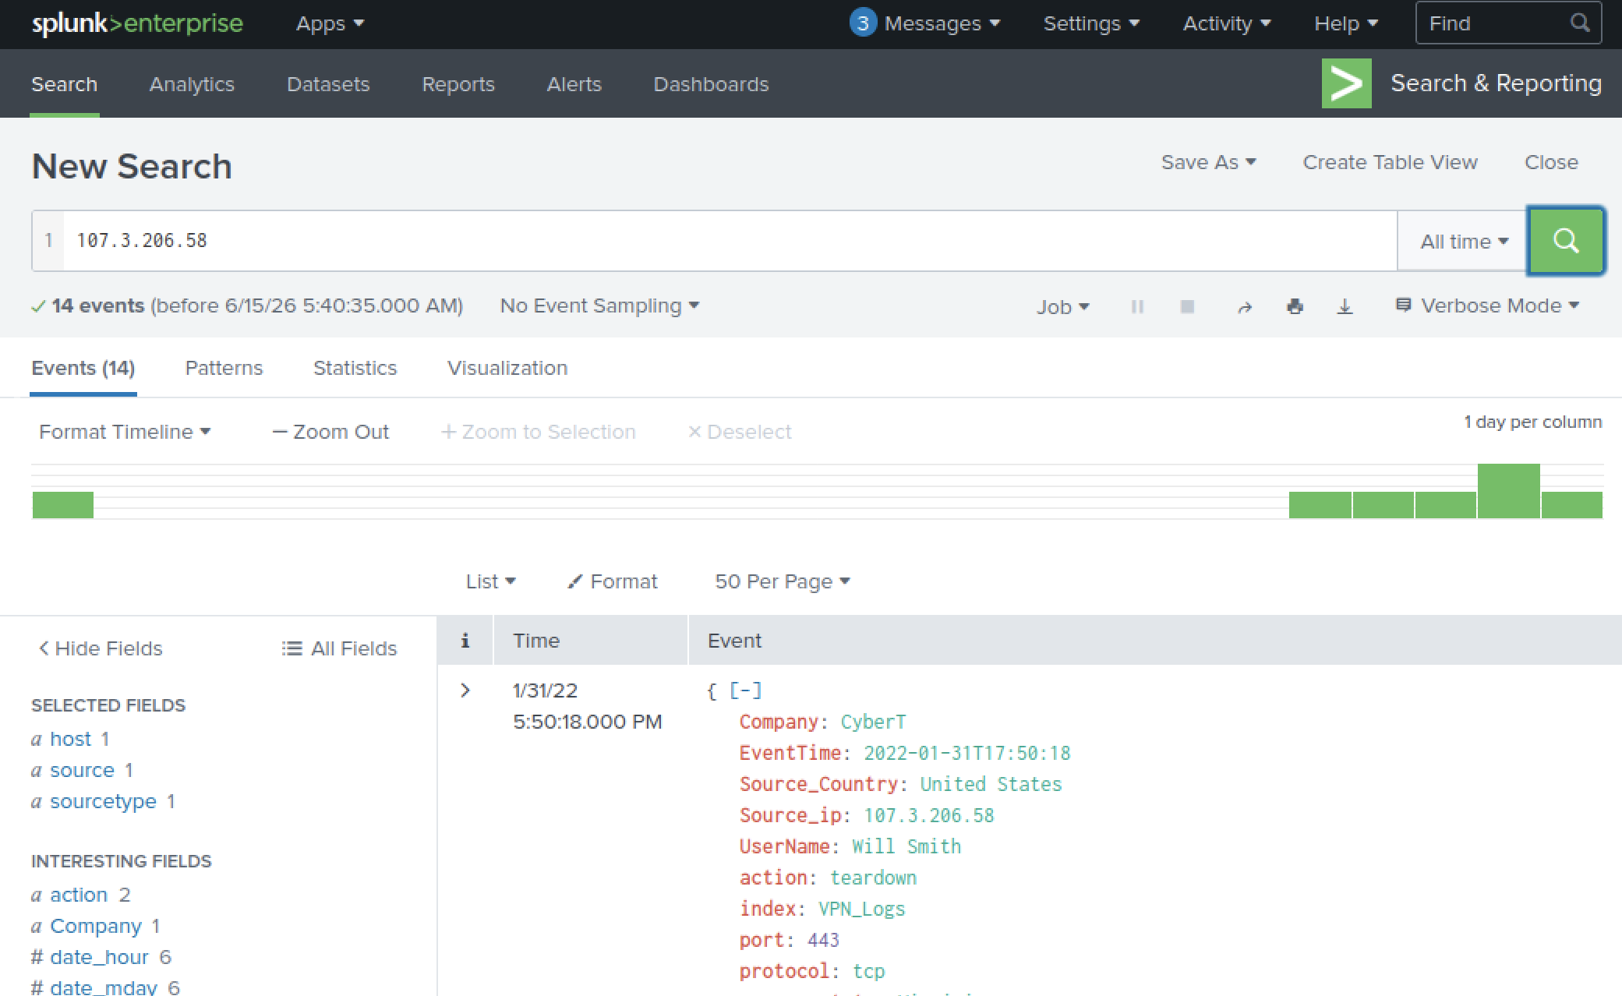The height and width of the screenshot is (996, 1622).
Task: Click the 107.3.206.58 Source_ip value
Action: pyautogui.click(x=928, y=815)
